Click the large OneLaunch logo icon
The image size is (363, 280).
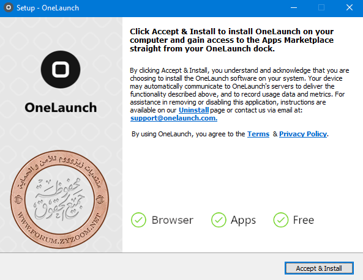coord(61,69)
